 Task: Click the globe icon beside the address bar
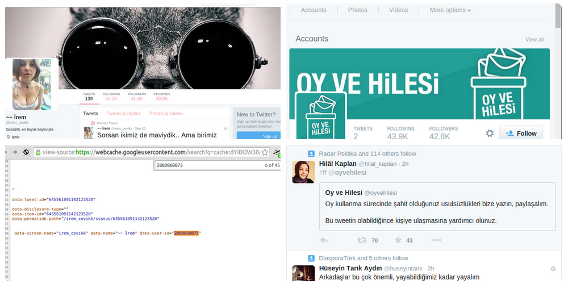(x=26, y=152)
